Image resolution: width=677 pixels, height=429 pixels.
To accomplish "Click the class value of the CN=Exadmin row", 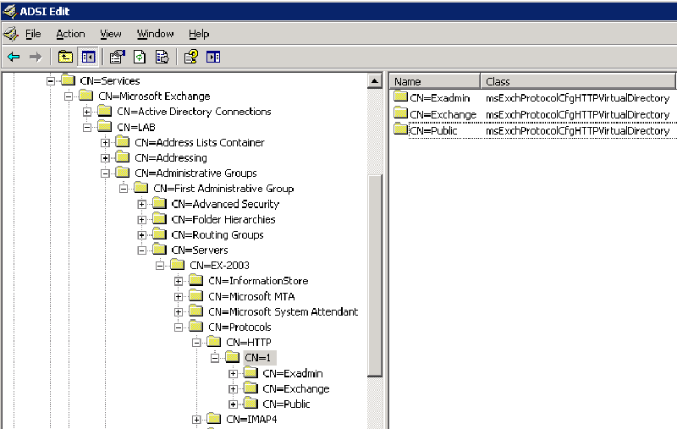I will point(577,98).
